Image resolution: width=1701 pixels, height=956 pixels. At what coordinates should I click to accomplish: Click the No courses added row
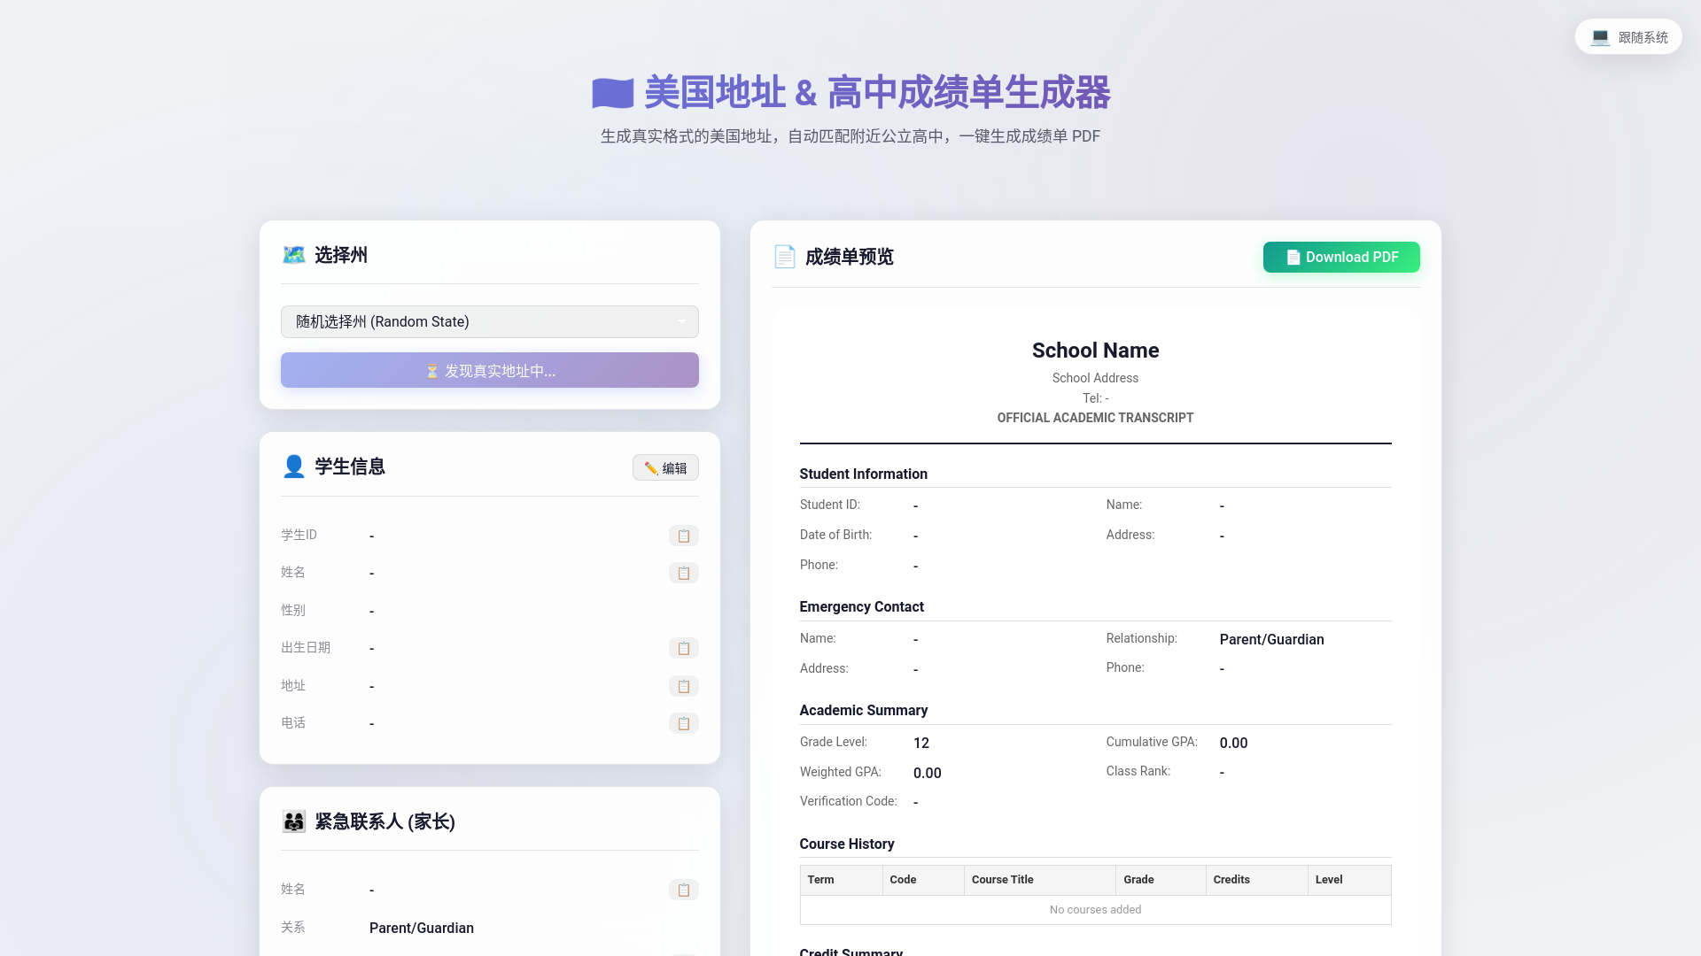1095,910
